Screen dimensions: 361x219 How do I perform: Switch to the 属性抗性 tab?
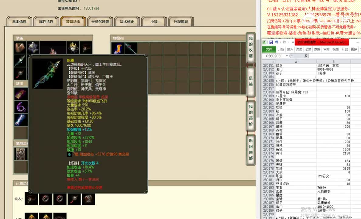[x=46, y=21]
